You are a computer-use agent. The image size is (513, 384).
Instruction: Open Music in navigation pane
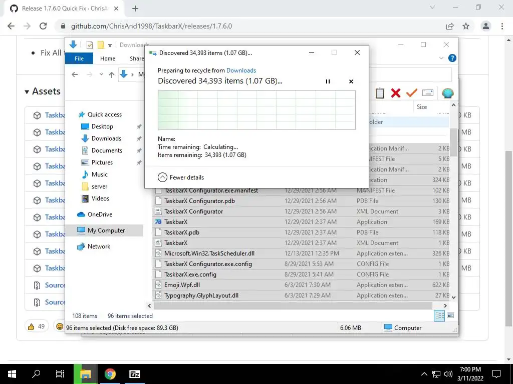[94, 174]
